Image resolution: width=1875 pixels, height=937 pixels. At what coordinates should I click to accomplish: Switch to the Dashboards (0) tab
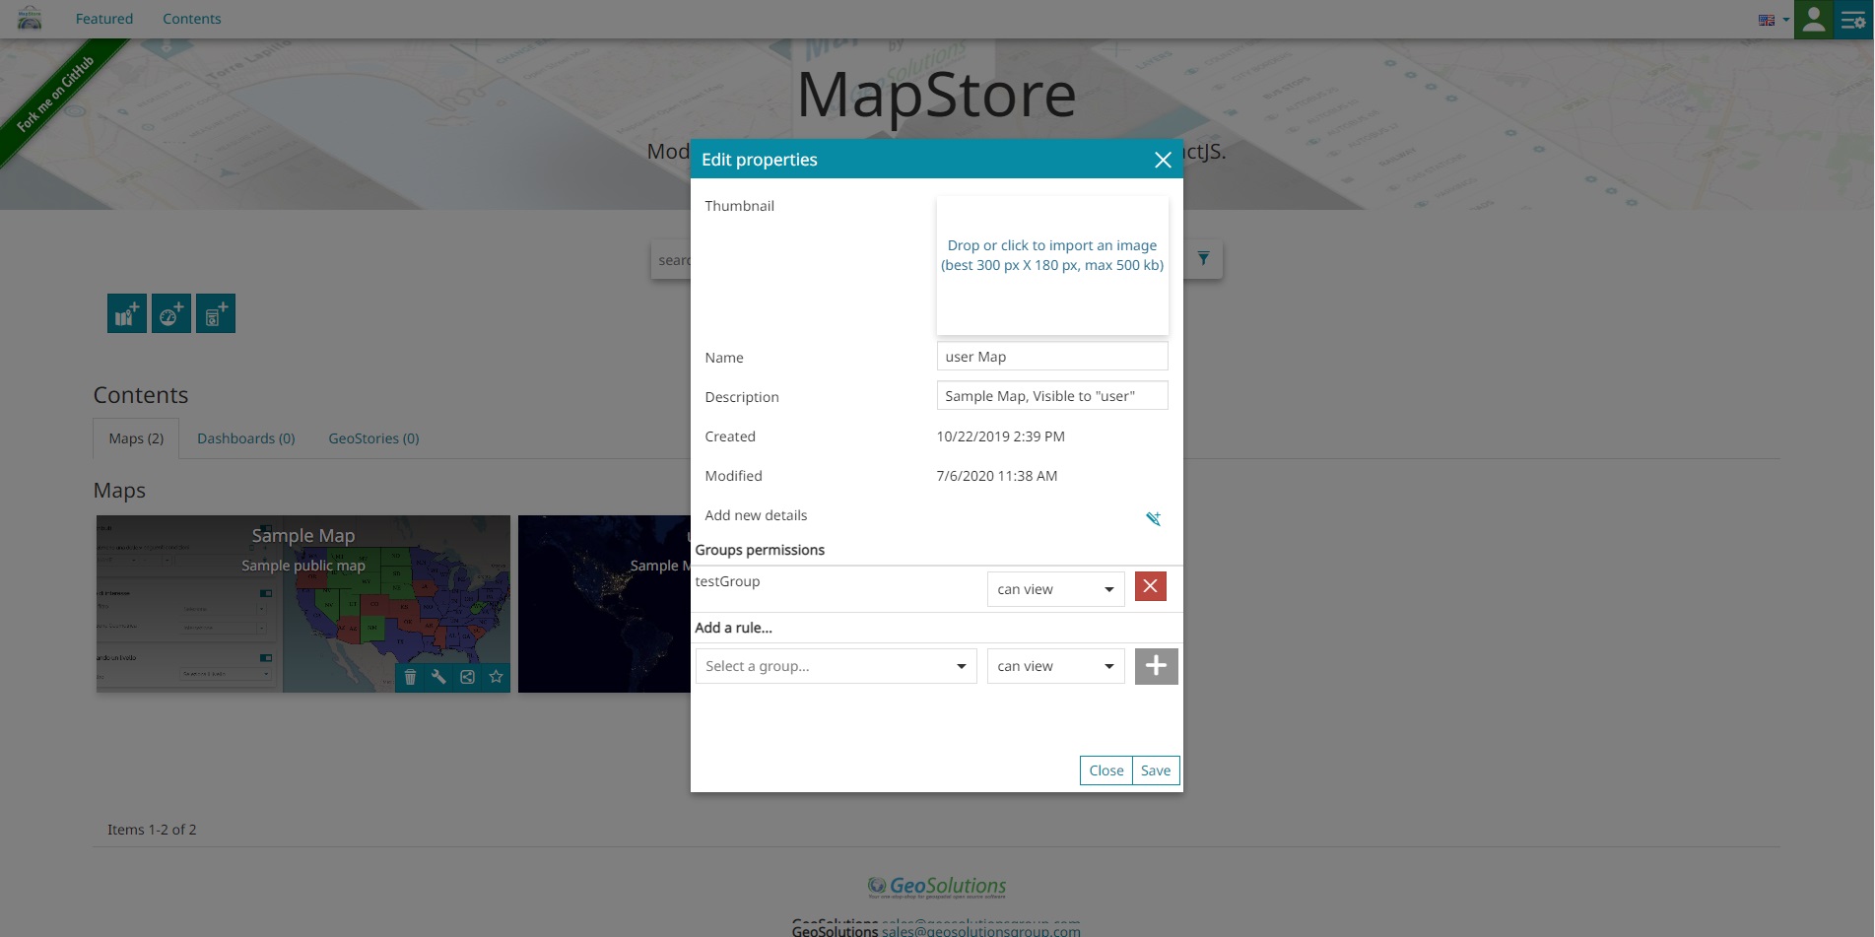point(246,438)
